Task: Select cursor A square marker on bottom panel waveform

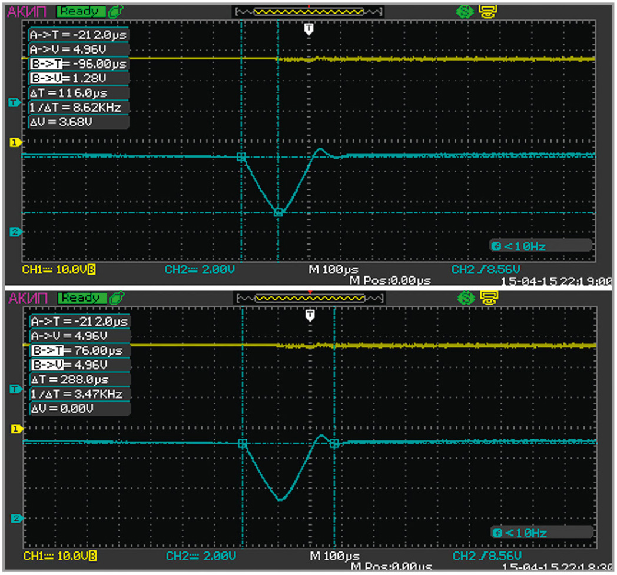Action: click(241, 443)
